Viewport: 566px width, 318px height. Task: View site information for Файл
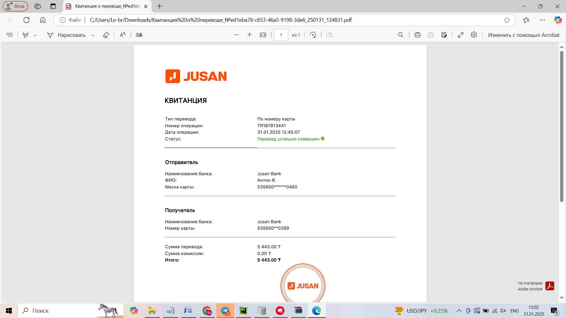pos(70,20)
